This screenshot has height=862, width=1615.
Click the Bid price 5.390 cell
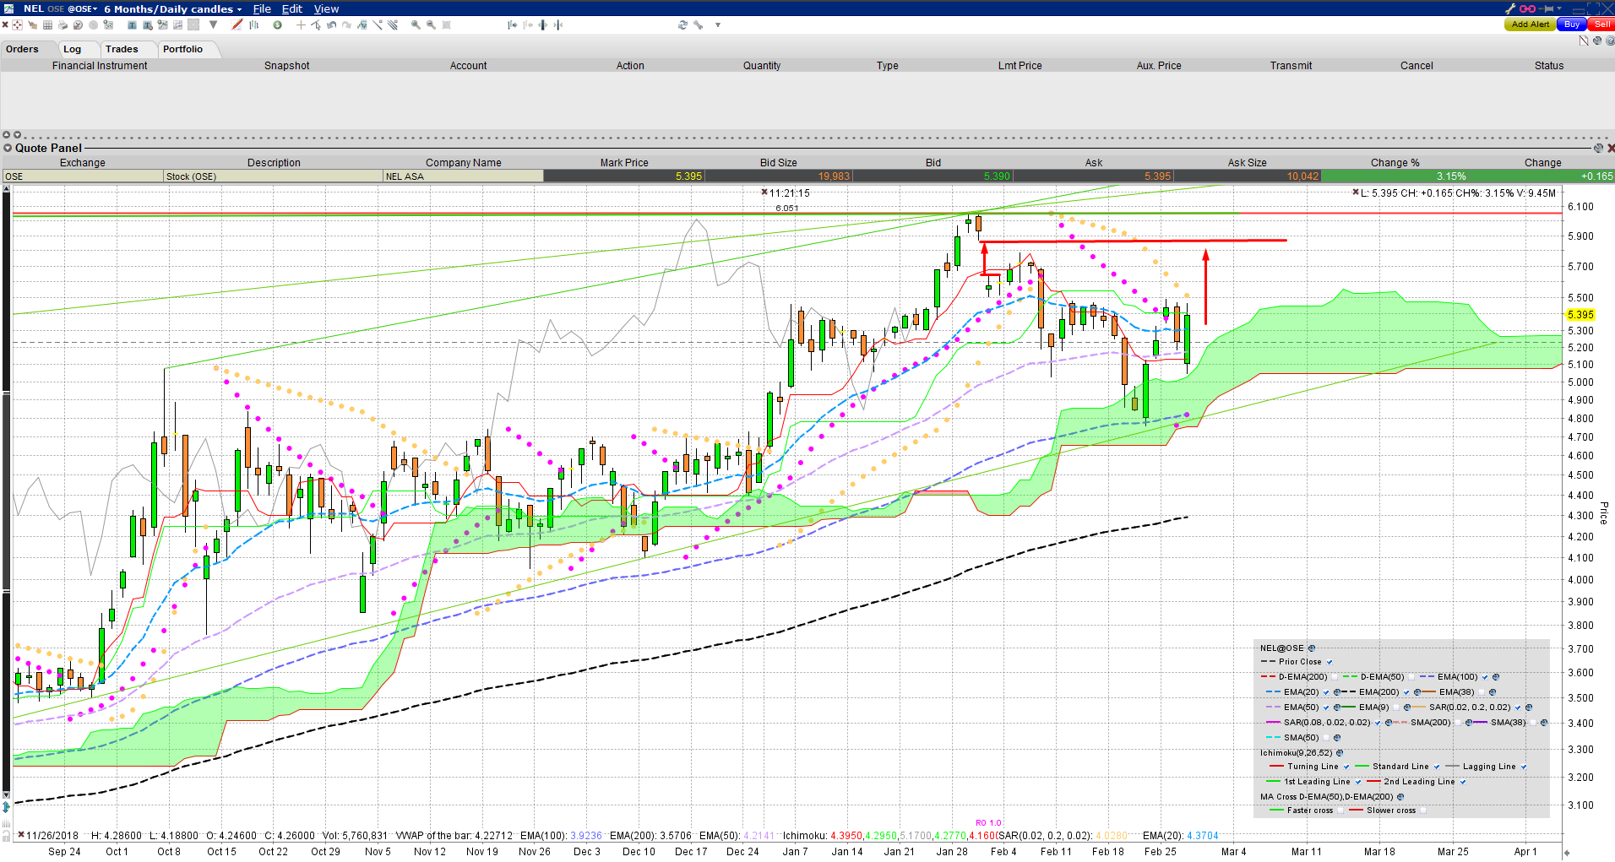point(933,176)
